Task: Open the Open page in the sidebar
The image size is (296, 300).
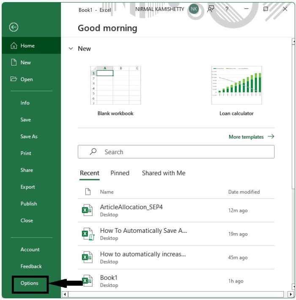Action: [31, 79]
